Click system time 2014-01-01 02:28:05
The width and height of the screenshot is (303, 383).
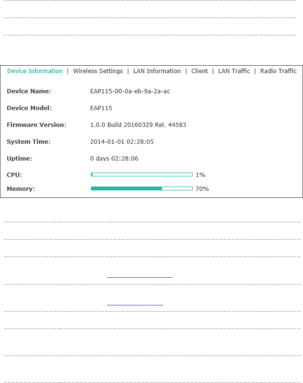(122, 141)
